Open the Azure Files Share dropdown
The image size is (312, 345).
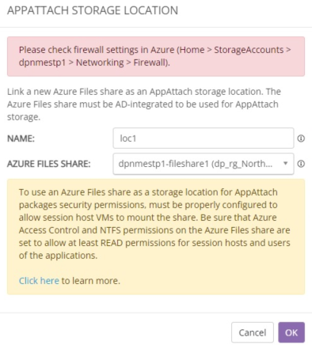(204, 164)
